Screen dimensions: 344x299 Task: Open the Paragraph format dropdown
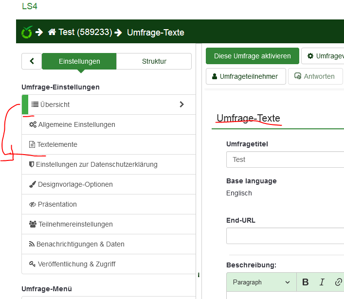click(261, 282)
